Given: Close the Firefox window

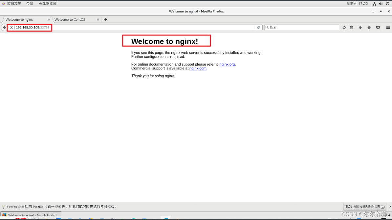Looking at the screenshot, I should click(x=388, y=11).
